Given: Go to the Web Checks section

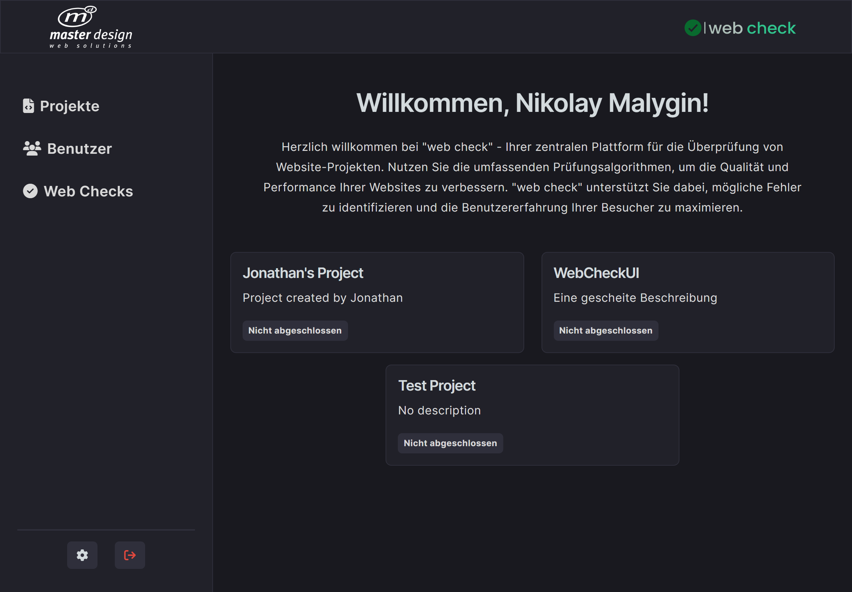Looking at the screenshot, I should tap(88, 191).
